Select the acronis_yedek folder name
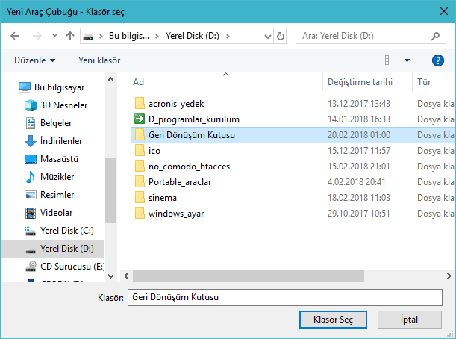This screenshot has height=339, width=456. point(176,104)
